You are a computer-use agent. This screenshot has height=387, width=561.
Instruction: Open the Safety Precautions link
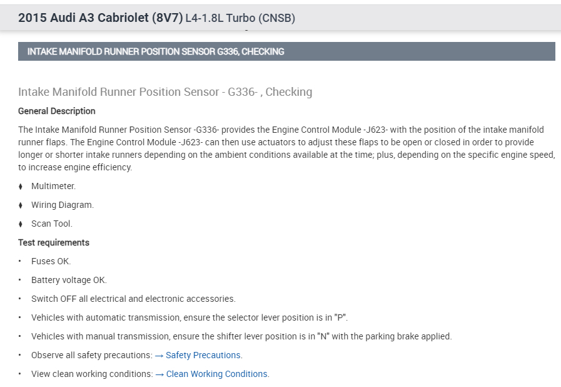203,355
